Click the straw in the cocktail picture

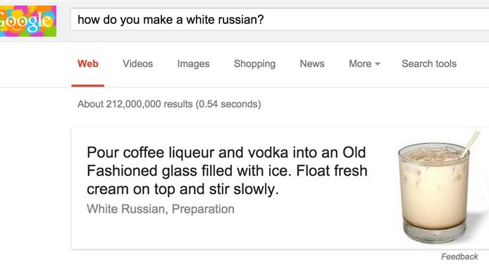click(470, 144)
